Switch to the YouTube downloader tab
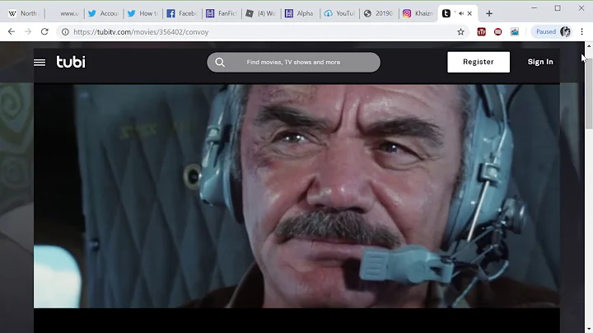 tap(339, 14)
